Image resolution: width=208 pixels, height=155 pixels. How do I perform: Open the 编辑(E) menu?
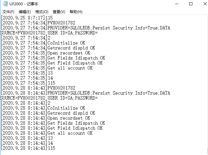(25, 12)
